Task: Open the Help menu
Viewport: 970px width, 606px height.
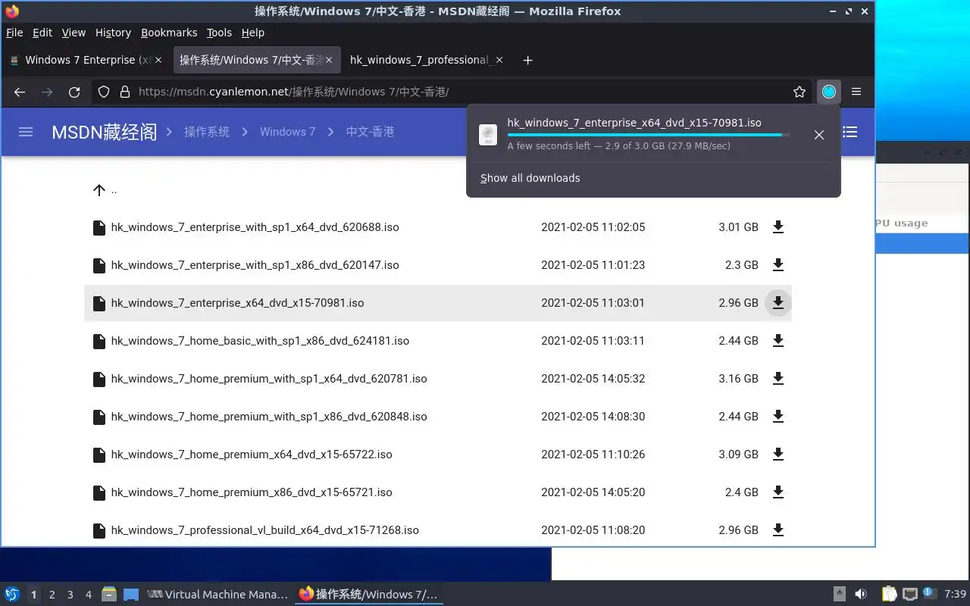Action: (x=253, y=33)
